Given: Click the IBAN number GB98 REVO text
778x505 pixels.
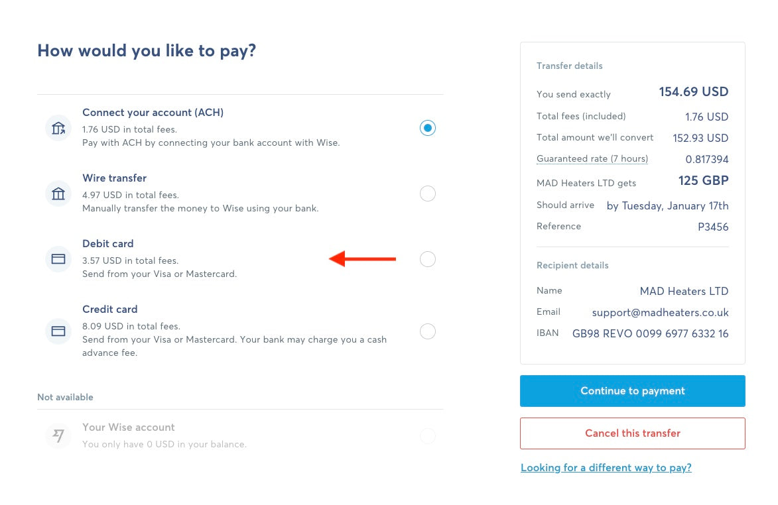Looking at the screenshot, I should pyautogui.click(x=651, y=333).
